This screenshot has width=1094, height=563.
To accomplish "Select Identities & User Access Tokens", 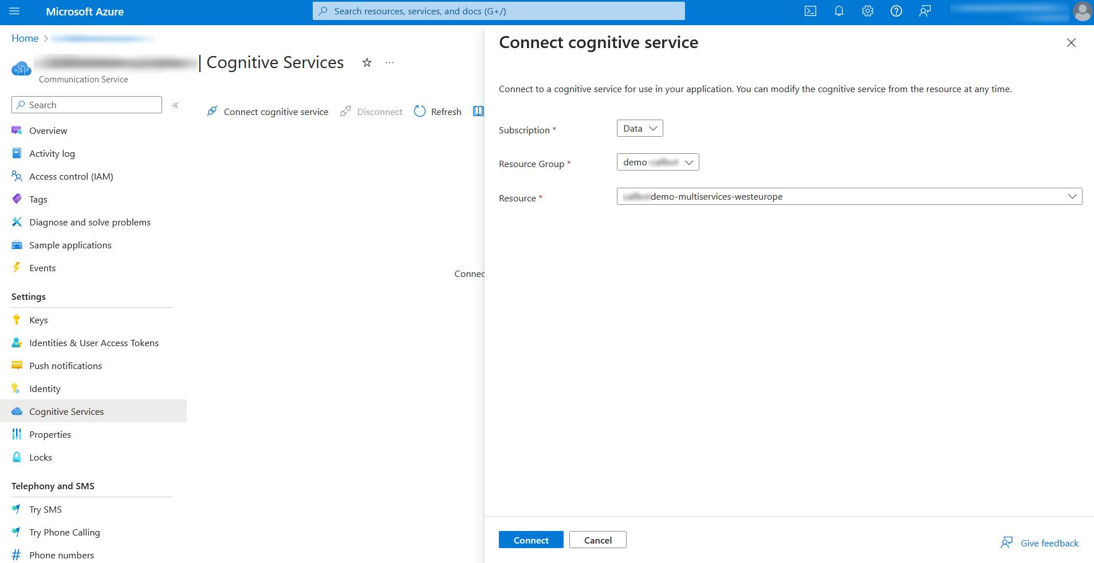I will point(93,343).
